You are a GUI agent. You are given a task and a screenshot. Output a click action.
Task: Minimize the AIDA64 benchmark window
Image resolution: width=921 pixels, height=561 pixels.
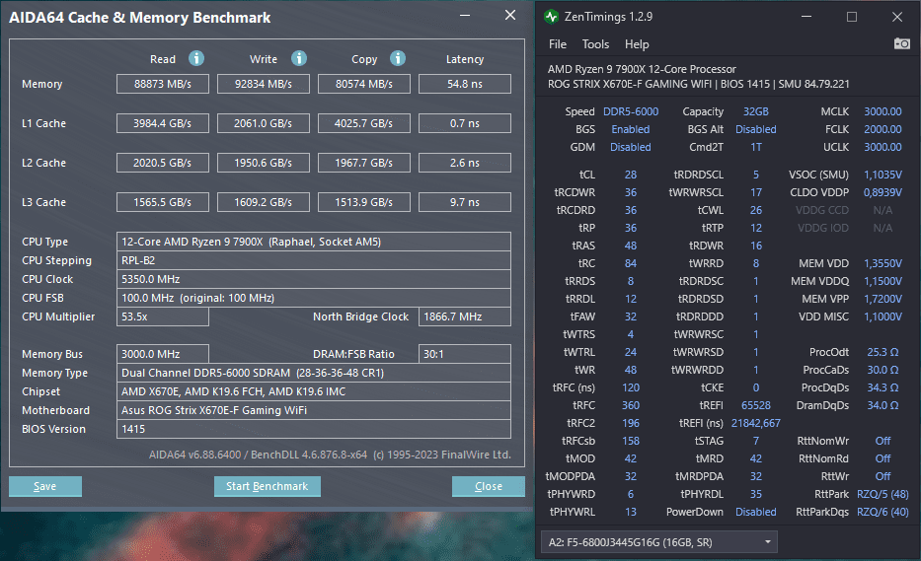pyautogui.click(x=465, y=15)
